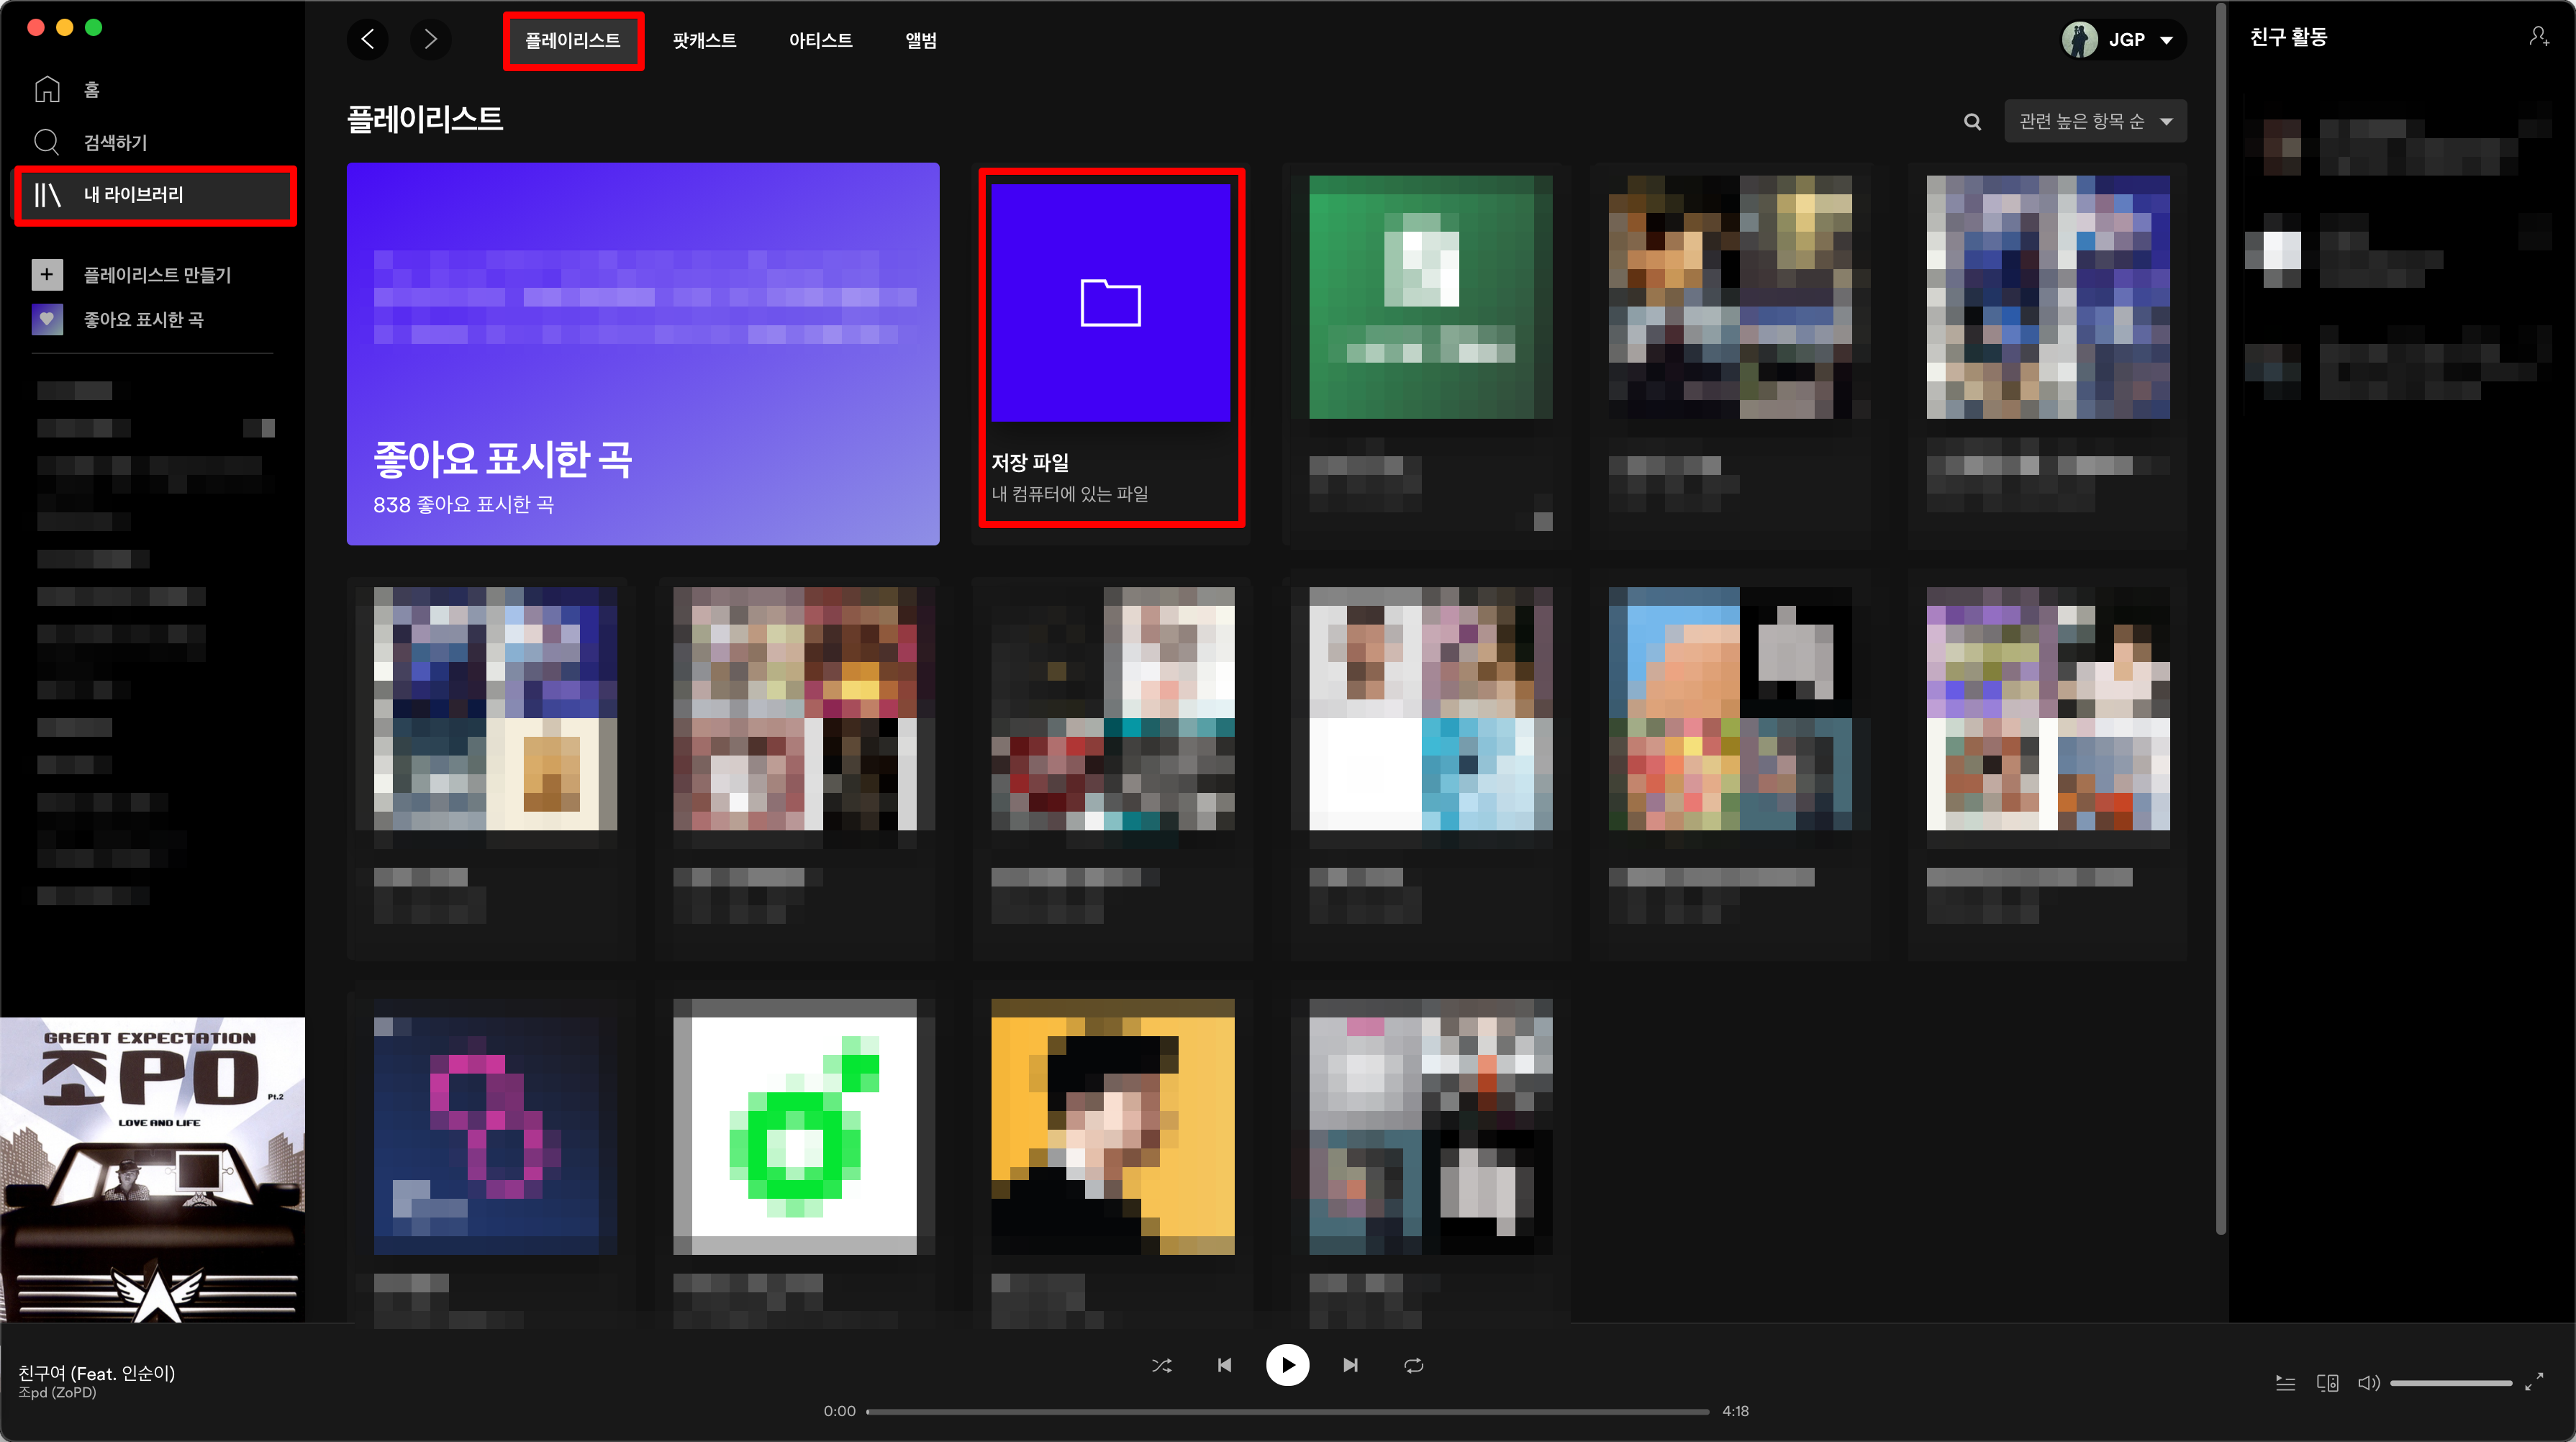Go back with the left chevron

368,40
